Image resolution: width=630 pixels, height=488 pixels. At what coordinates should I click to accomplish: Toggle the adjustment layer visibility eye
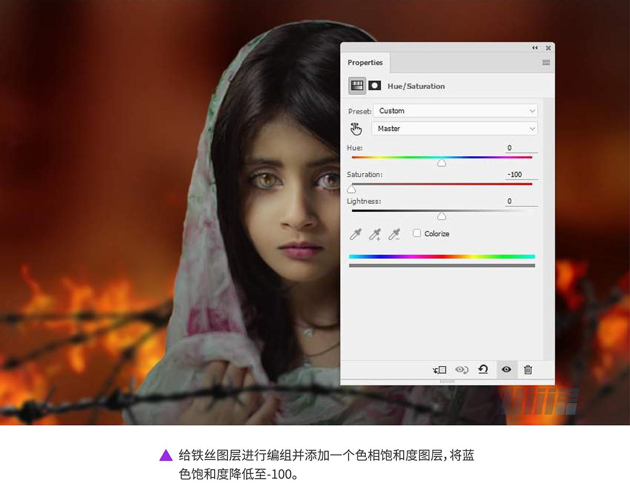(x=506, y=370)
